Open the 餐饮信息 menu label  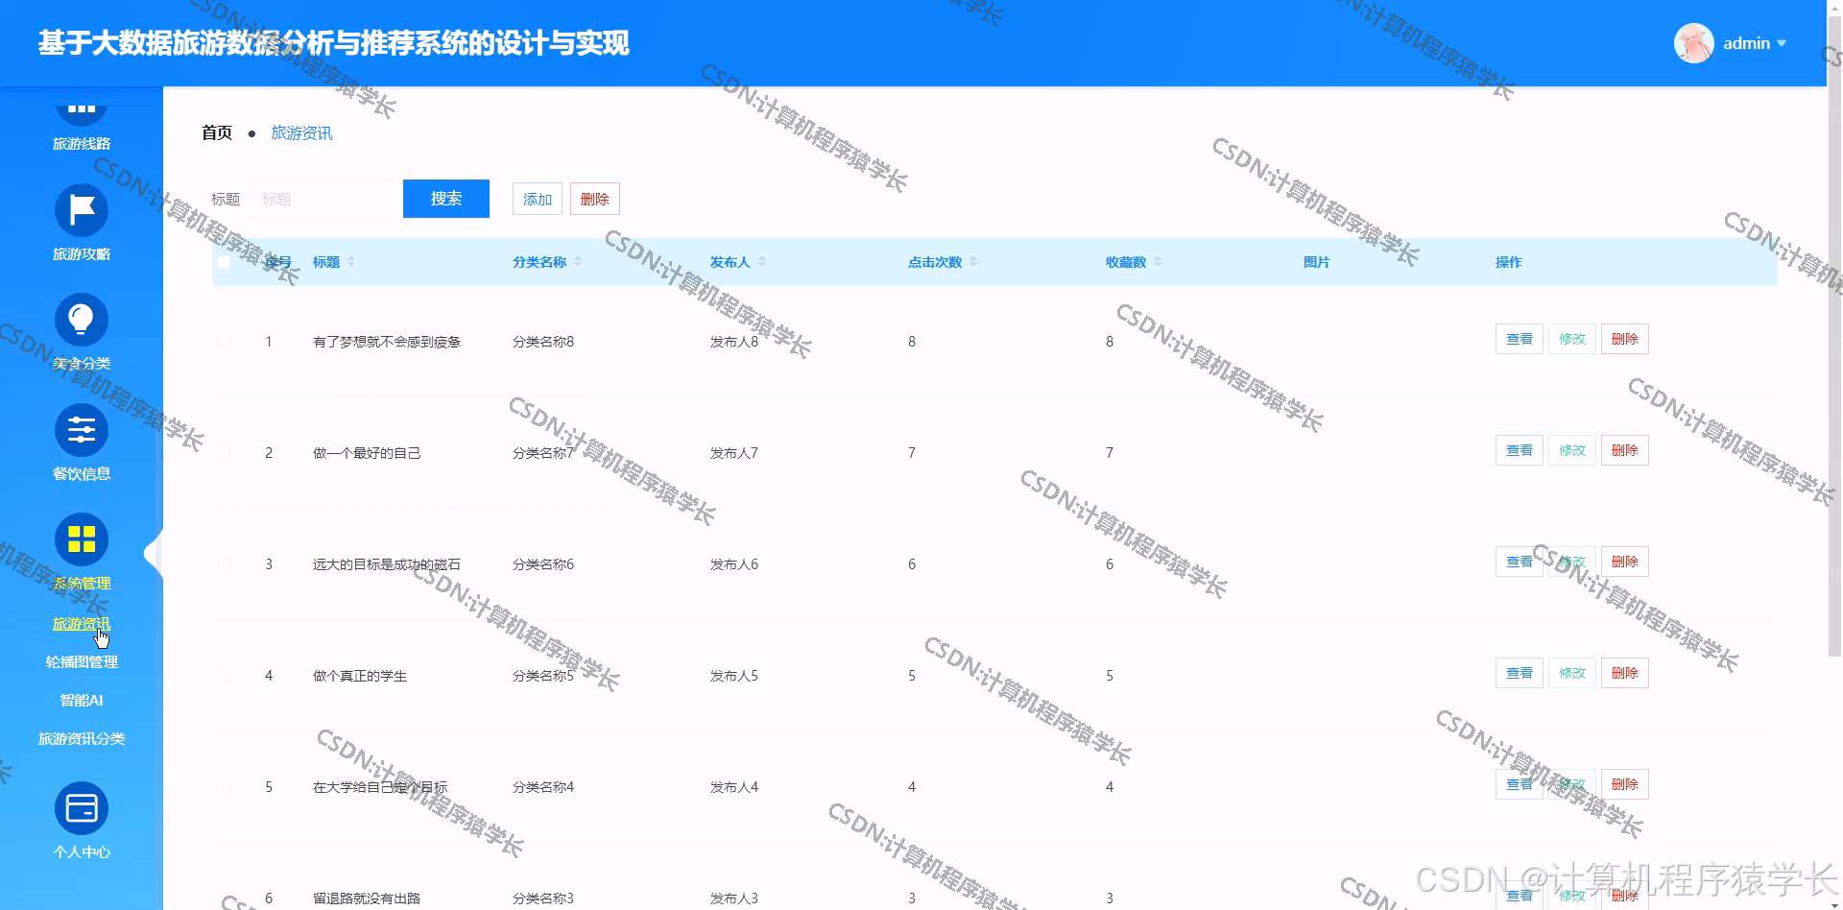[x=82, y=473]
